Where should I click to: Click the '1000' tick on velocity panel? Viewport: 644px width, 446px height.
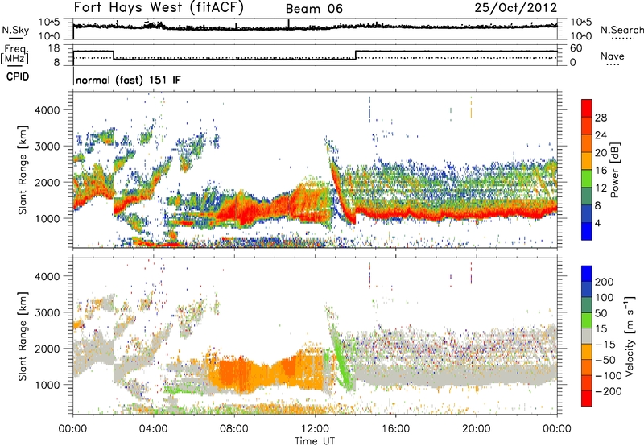click(47, 385)
